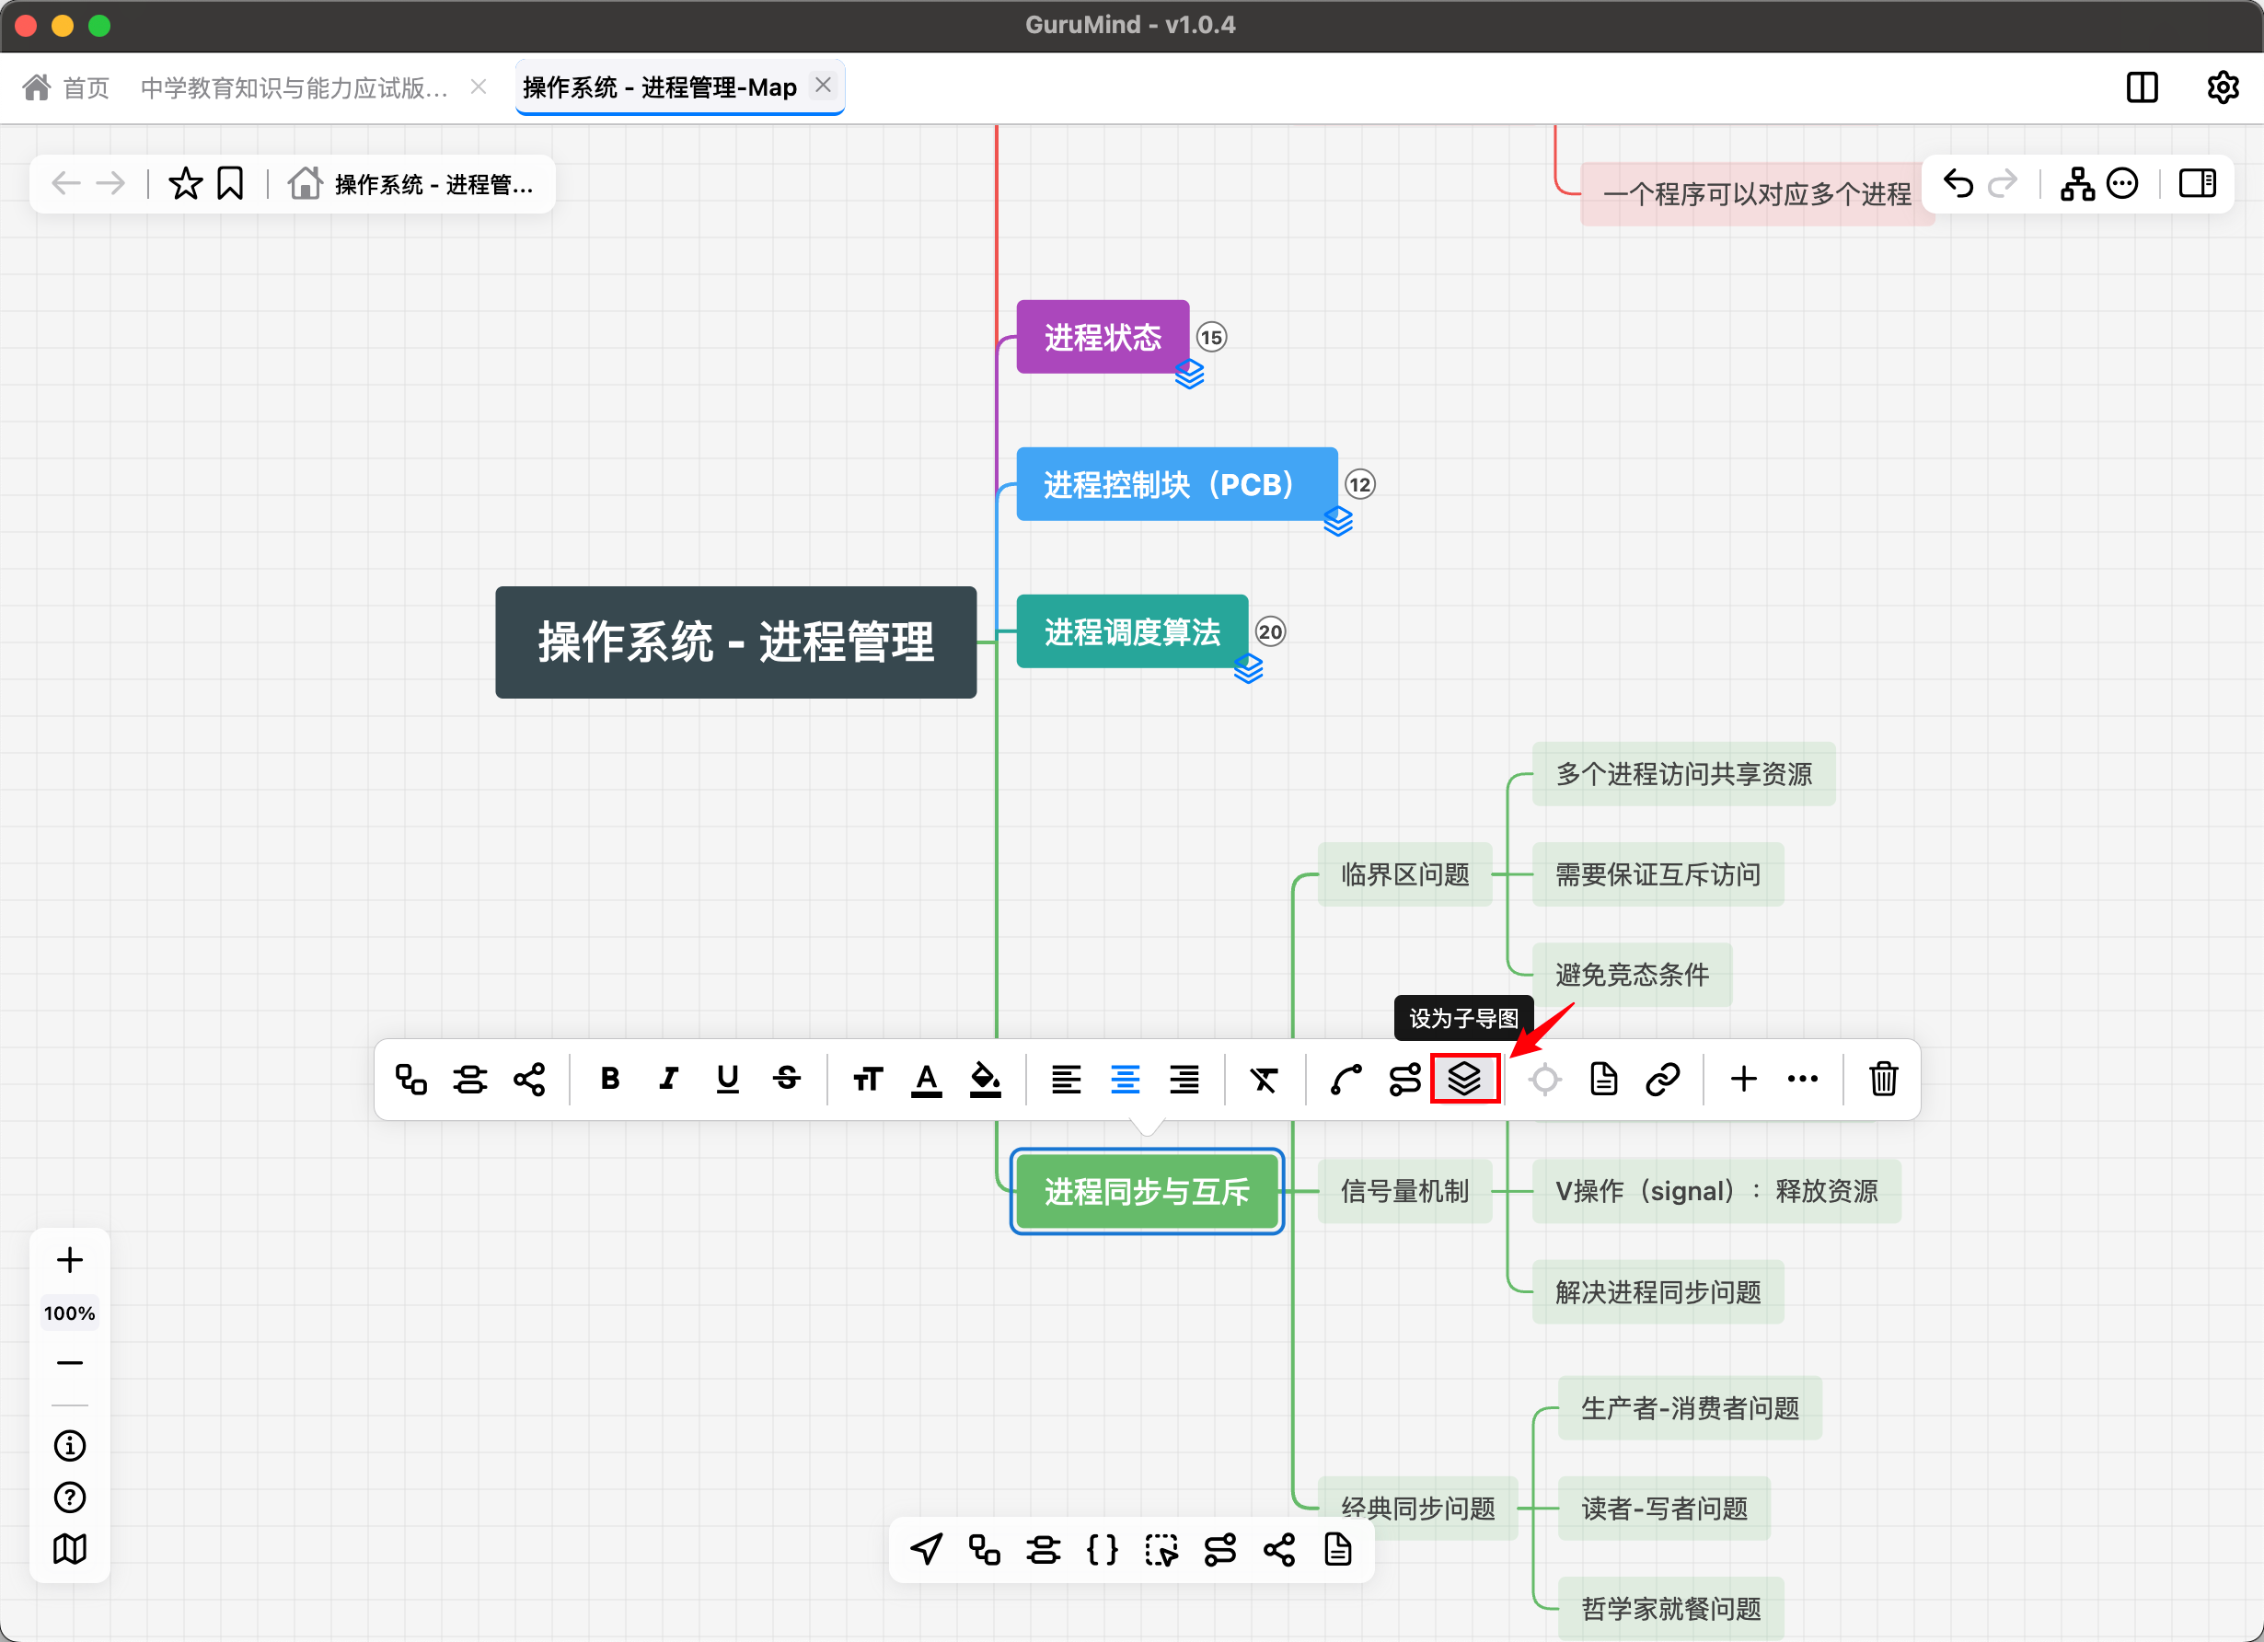Open the minimap from the left panel
This screenshot has height=1642, width=2264.
(69, 1549)
